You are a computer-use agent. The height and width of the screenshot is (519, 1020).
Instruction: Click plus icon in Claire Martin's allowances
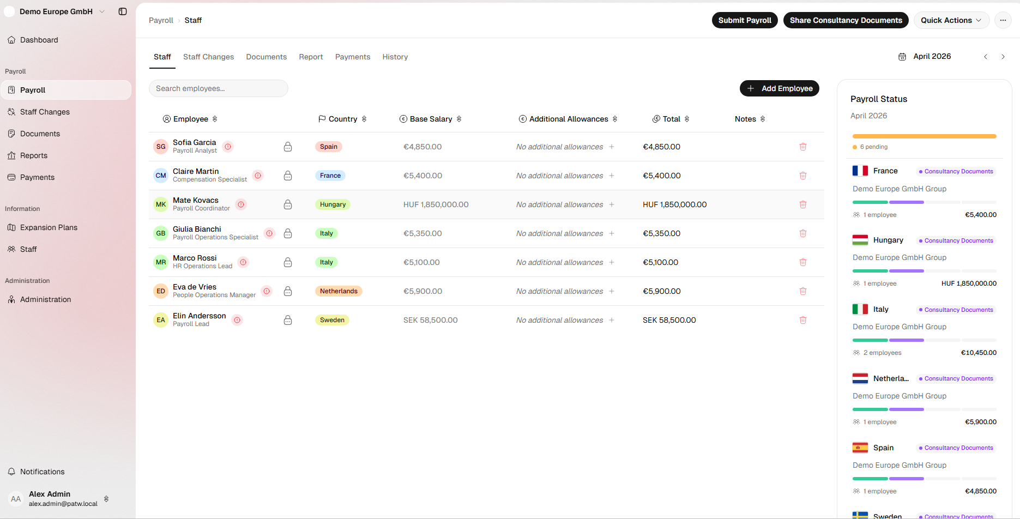click(x=612, y=176)
